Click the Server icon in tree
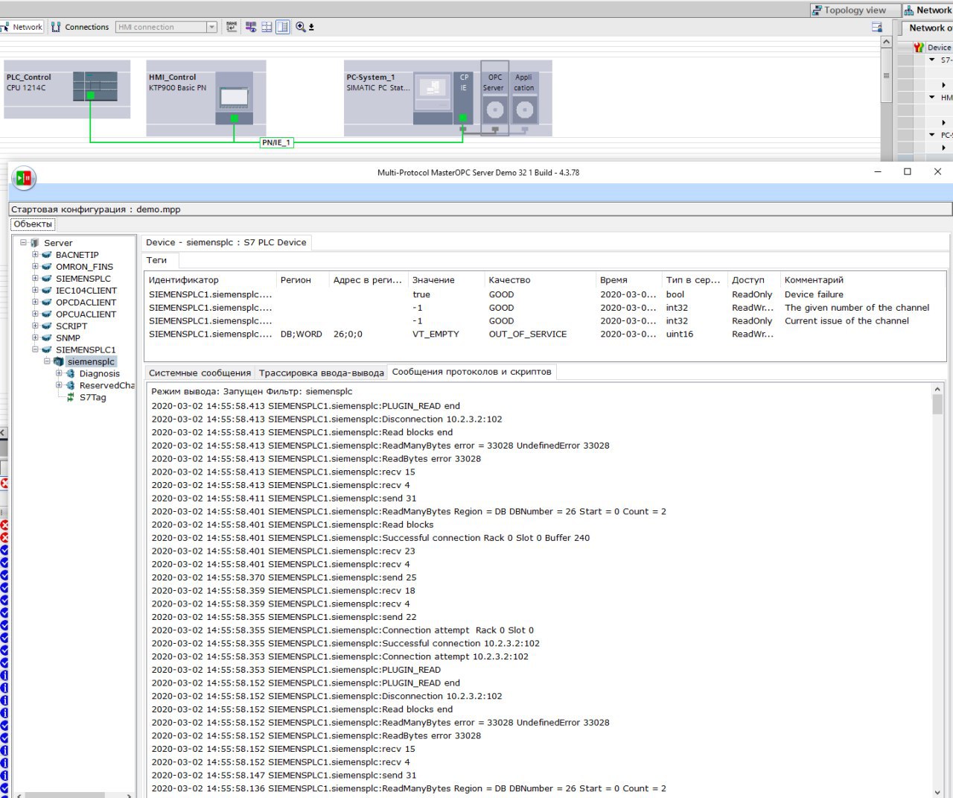The width and height of the screenshot is (953, 798). click(x=35, y=243)
